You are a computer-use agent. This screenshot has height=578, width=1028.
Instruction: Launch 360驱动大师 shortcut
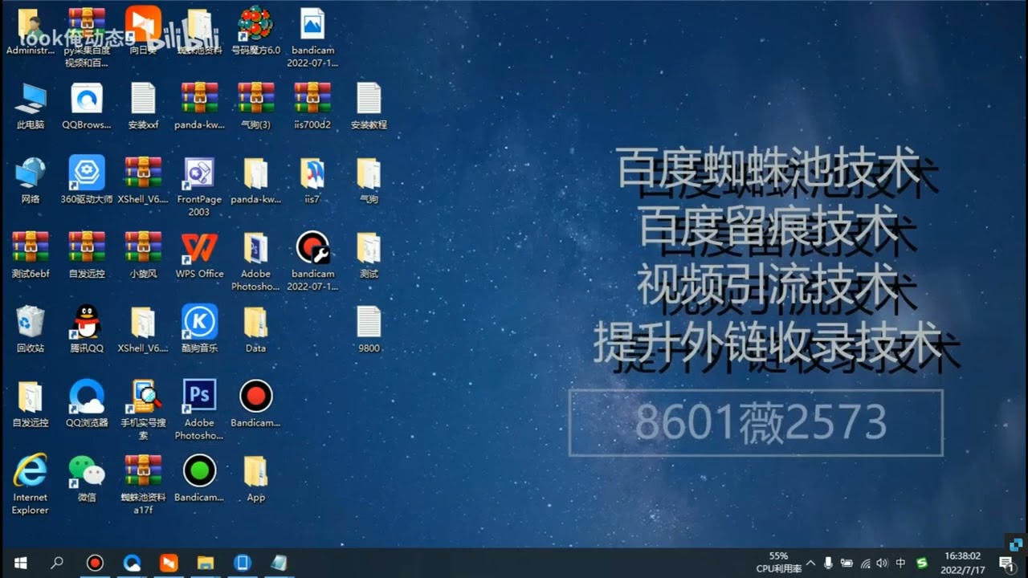[x=87, y=173]
